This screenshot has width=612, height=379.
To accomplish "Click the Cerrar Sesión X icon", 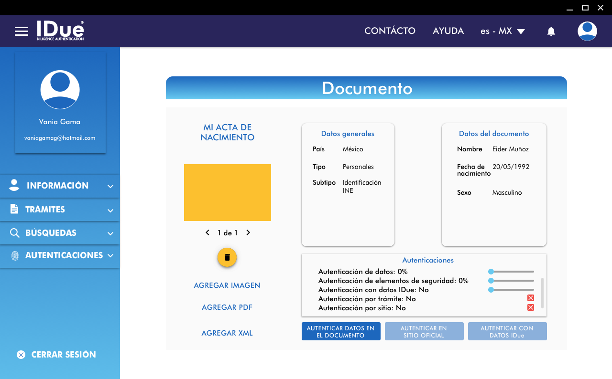I will pyautogui.click(x=21, y=355).
